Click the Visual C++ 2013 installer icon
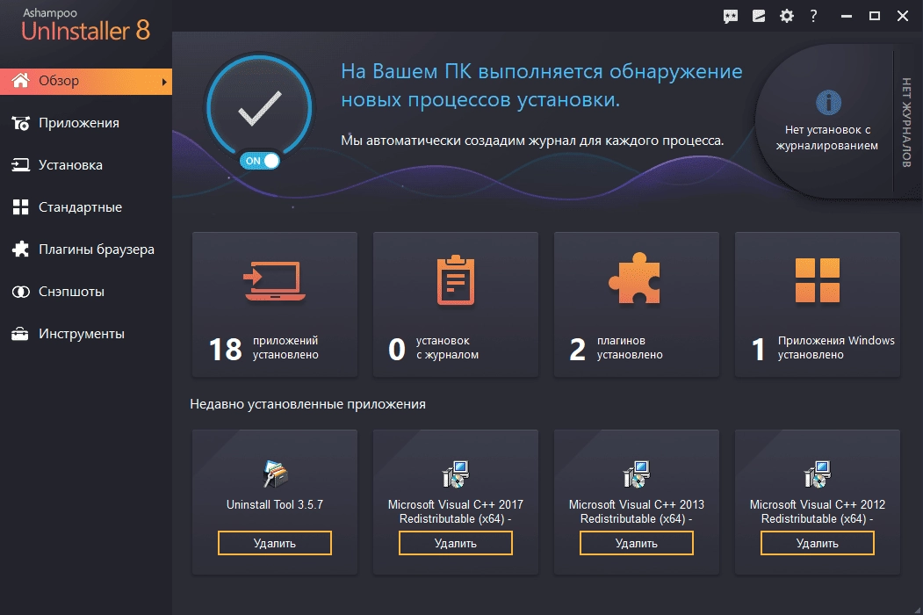 pos(637,474)
